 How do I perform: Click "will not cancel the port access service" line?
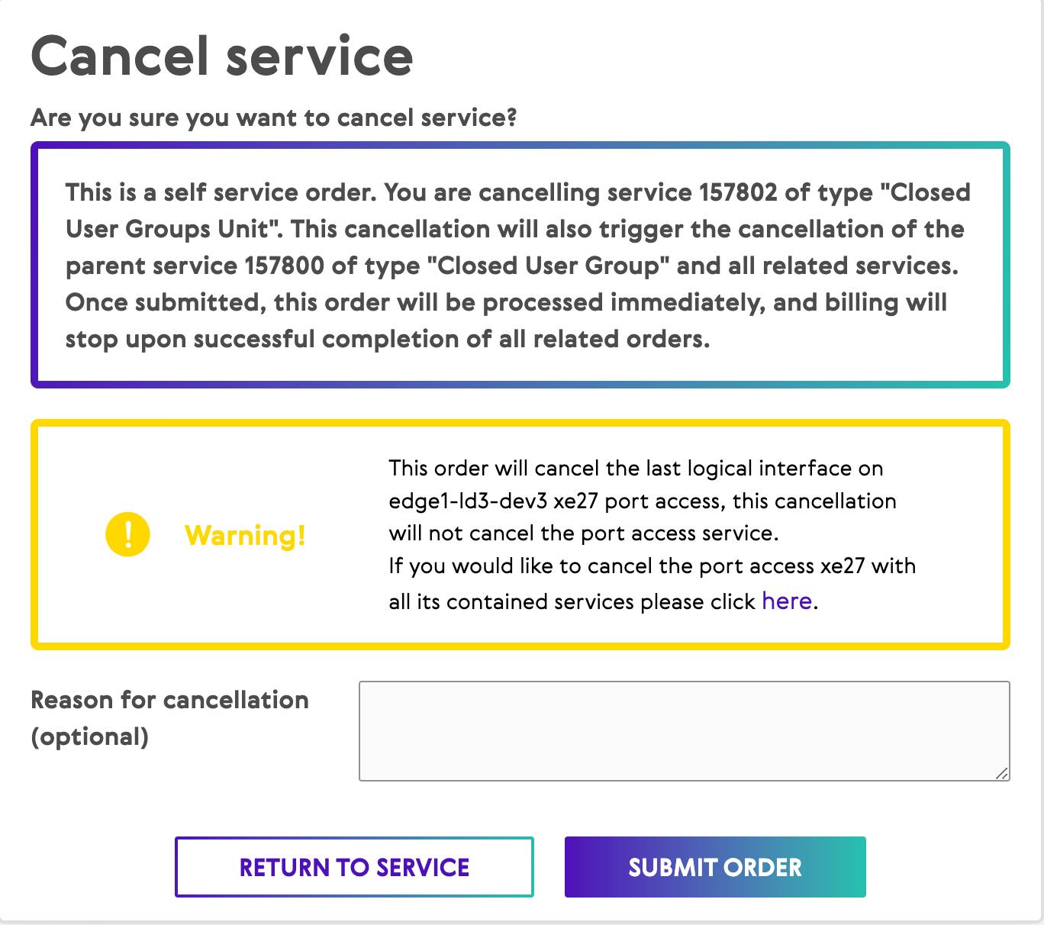584,533
